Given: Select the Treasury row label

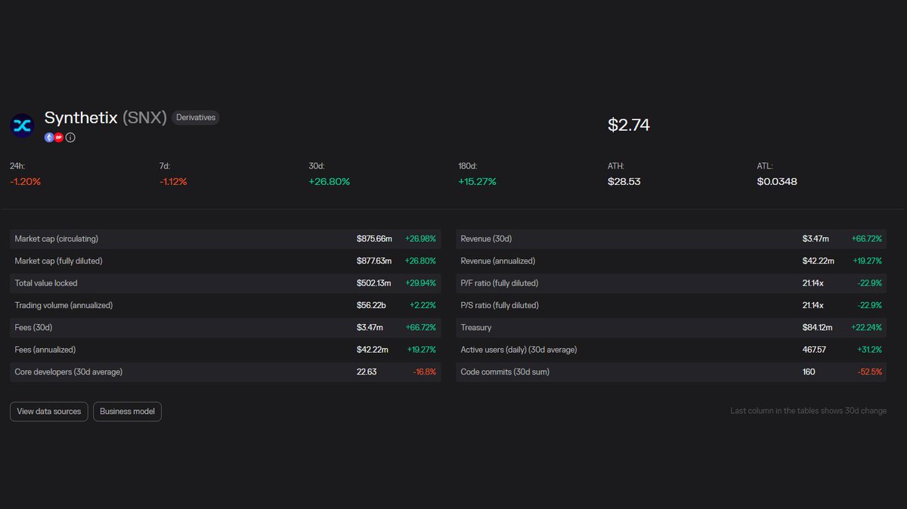Looking at the screenshot, I should coord(476,328).
